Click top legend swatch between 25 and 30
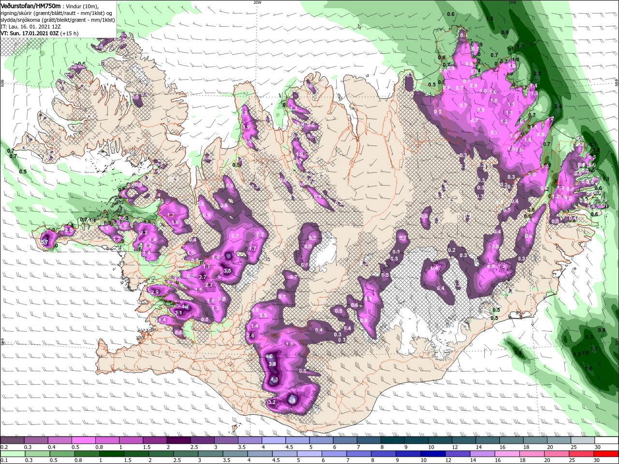619x464 pixels. [x=582, y=440]
